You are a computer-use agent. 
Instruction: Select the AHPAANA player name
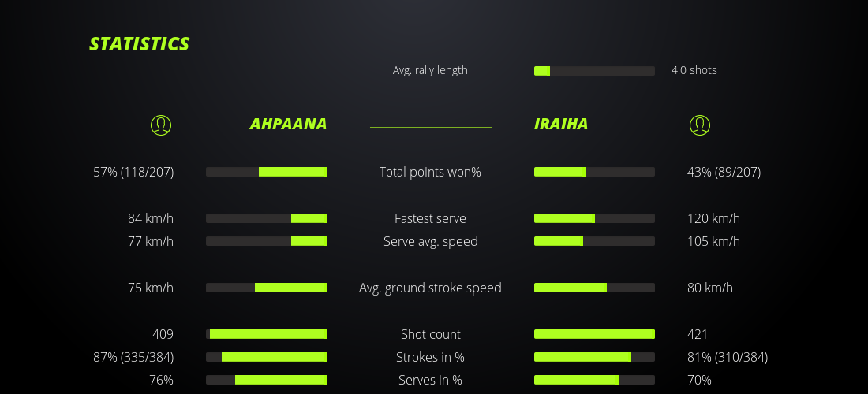point(288,124)
